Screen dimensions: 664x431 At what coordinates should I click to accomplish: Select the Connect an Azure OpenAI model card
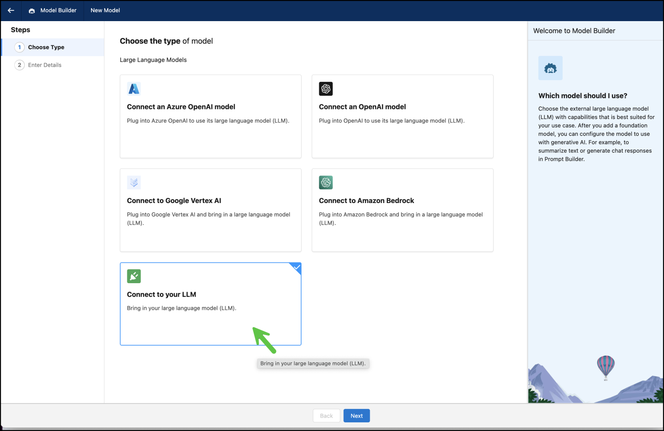211,116
